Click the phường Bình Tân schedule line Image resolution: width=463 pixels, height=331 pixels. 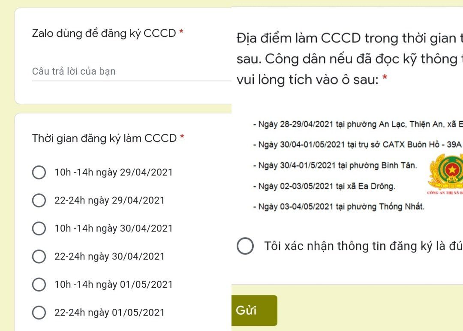click(335, 165)
